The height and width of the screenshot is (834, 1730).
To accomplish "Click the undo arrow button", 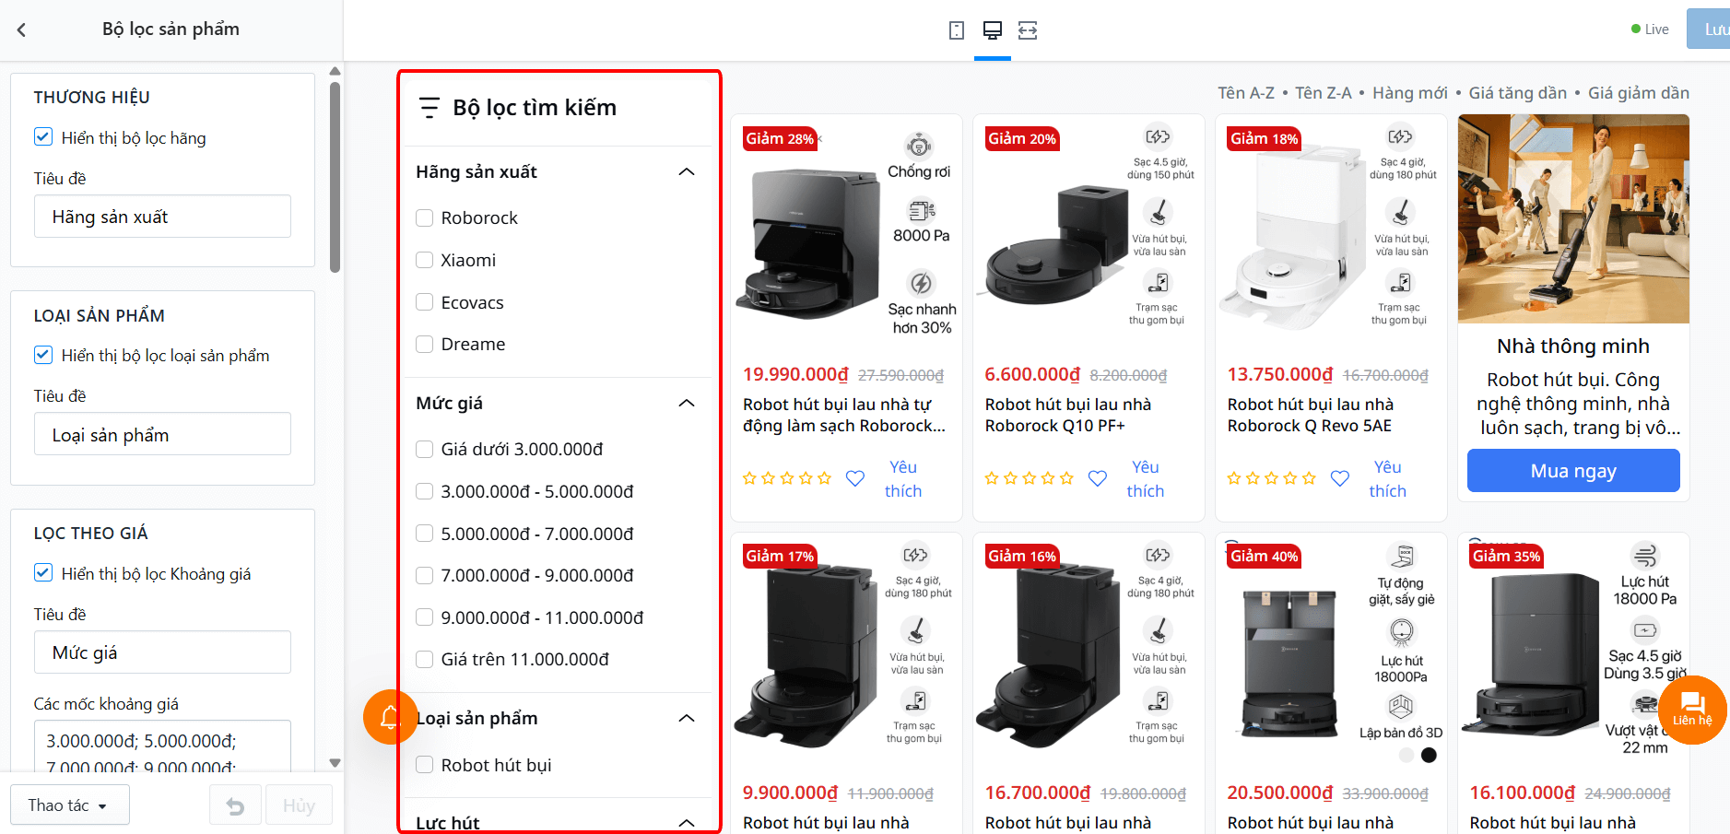I will click(236, 806).
